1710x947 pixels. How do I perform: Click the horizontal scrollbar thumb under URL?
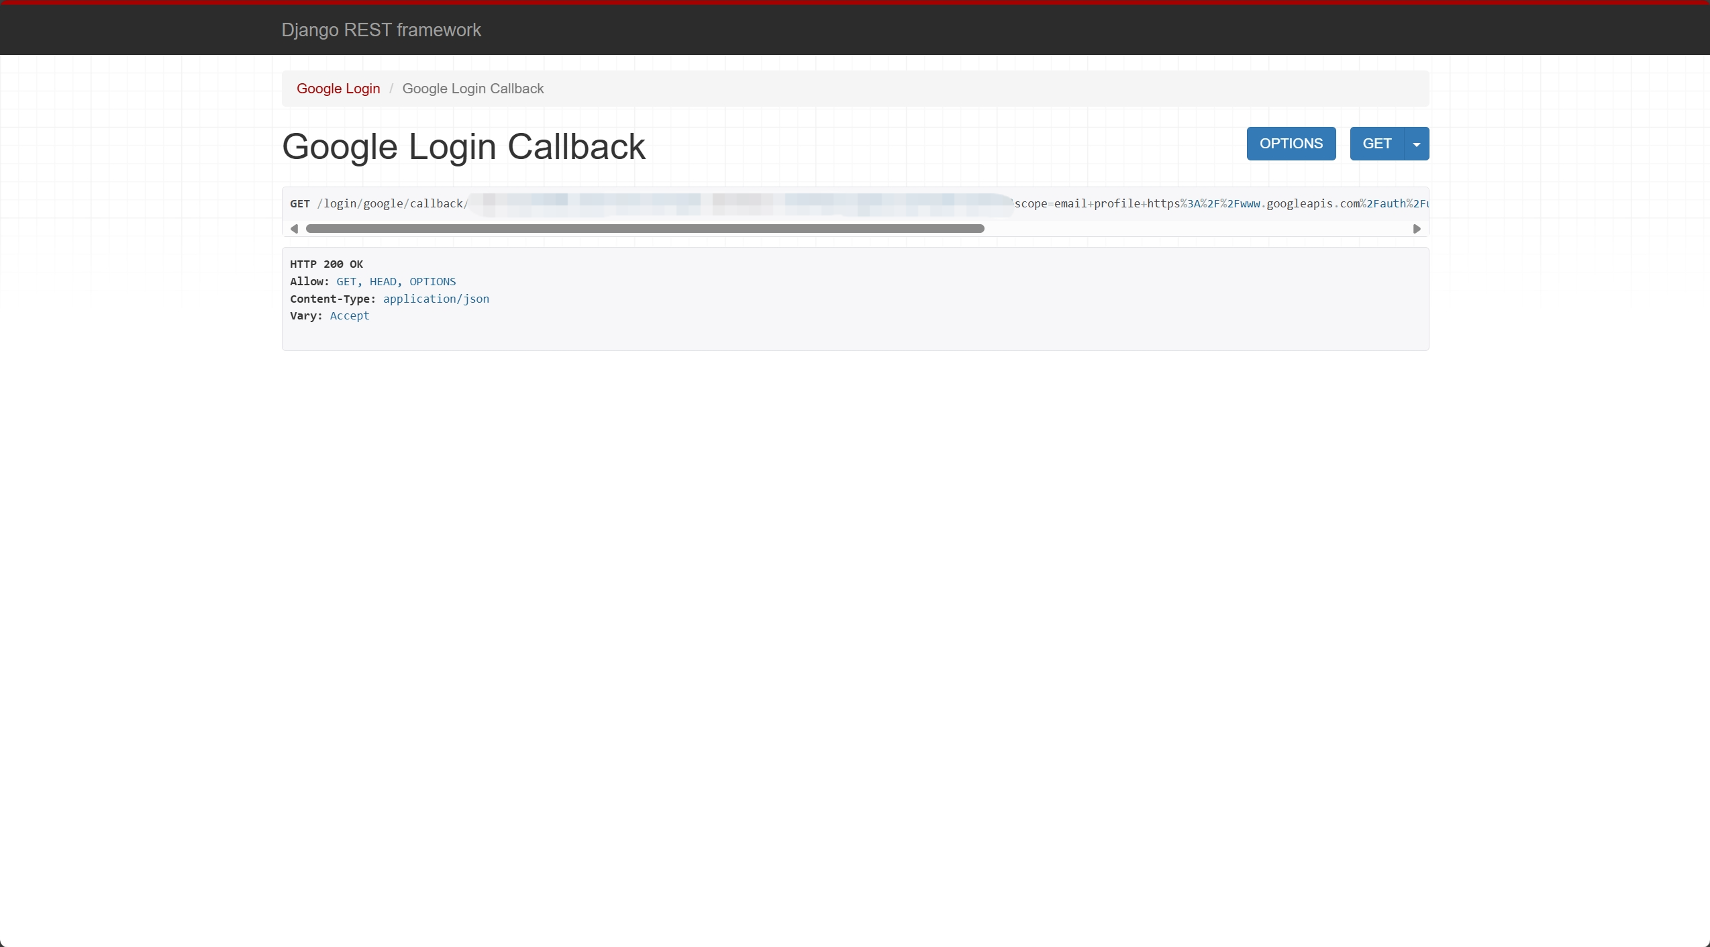[x=644, y=229]
